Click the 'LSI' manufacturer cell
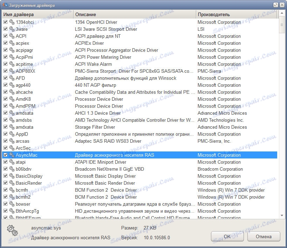Image resolution: width=287 pixels, height=248 pixels. pos(201,29)
